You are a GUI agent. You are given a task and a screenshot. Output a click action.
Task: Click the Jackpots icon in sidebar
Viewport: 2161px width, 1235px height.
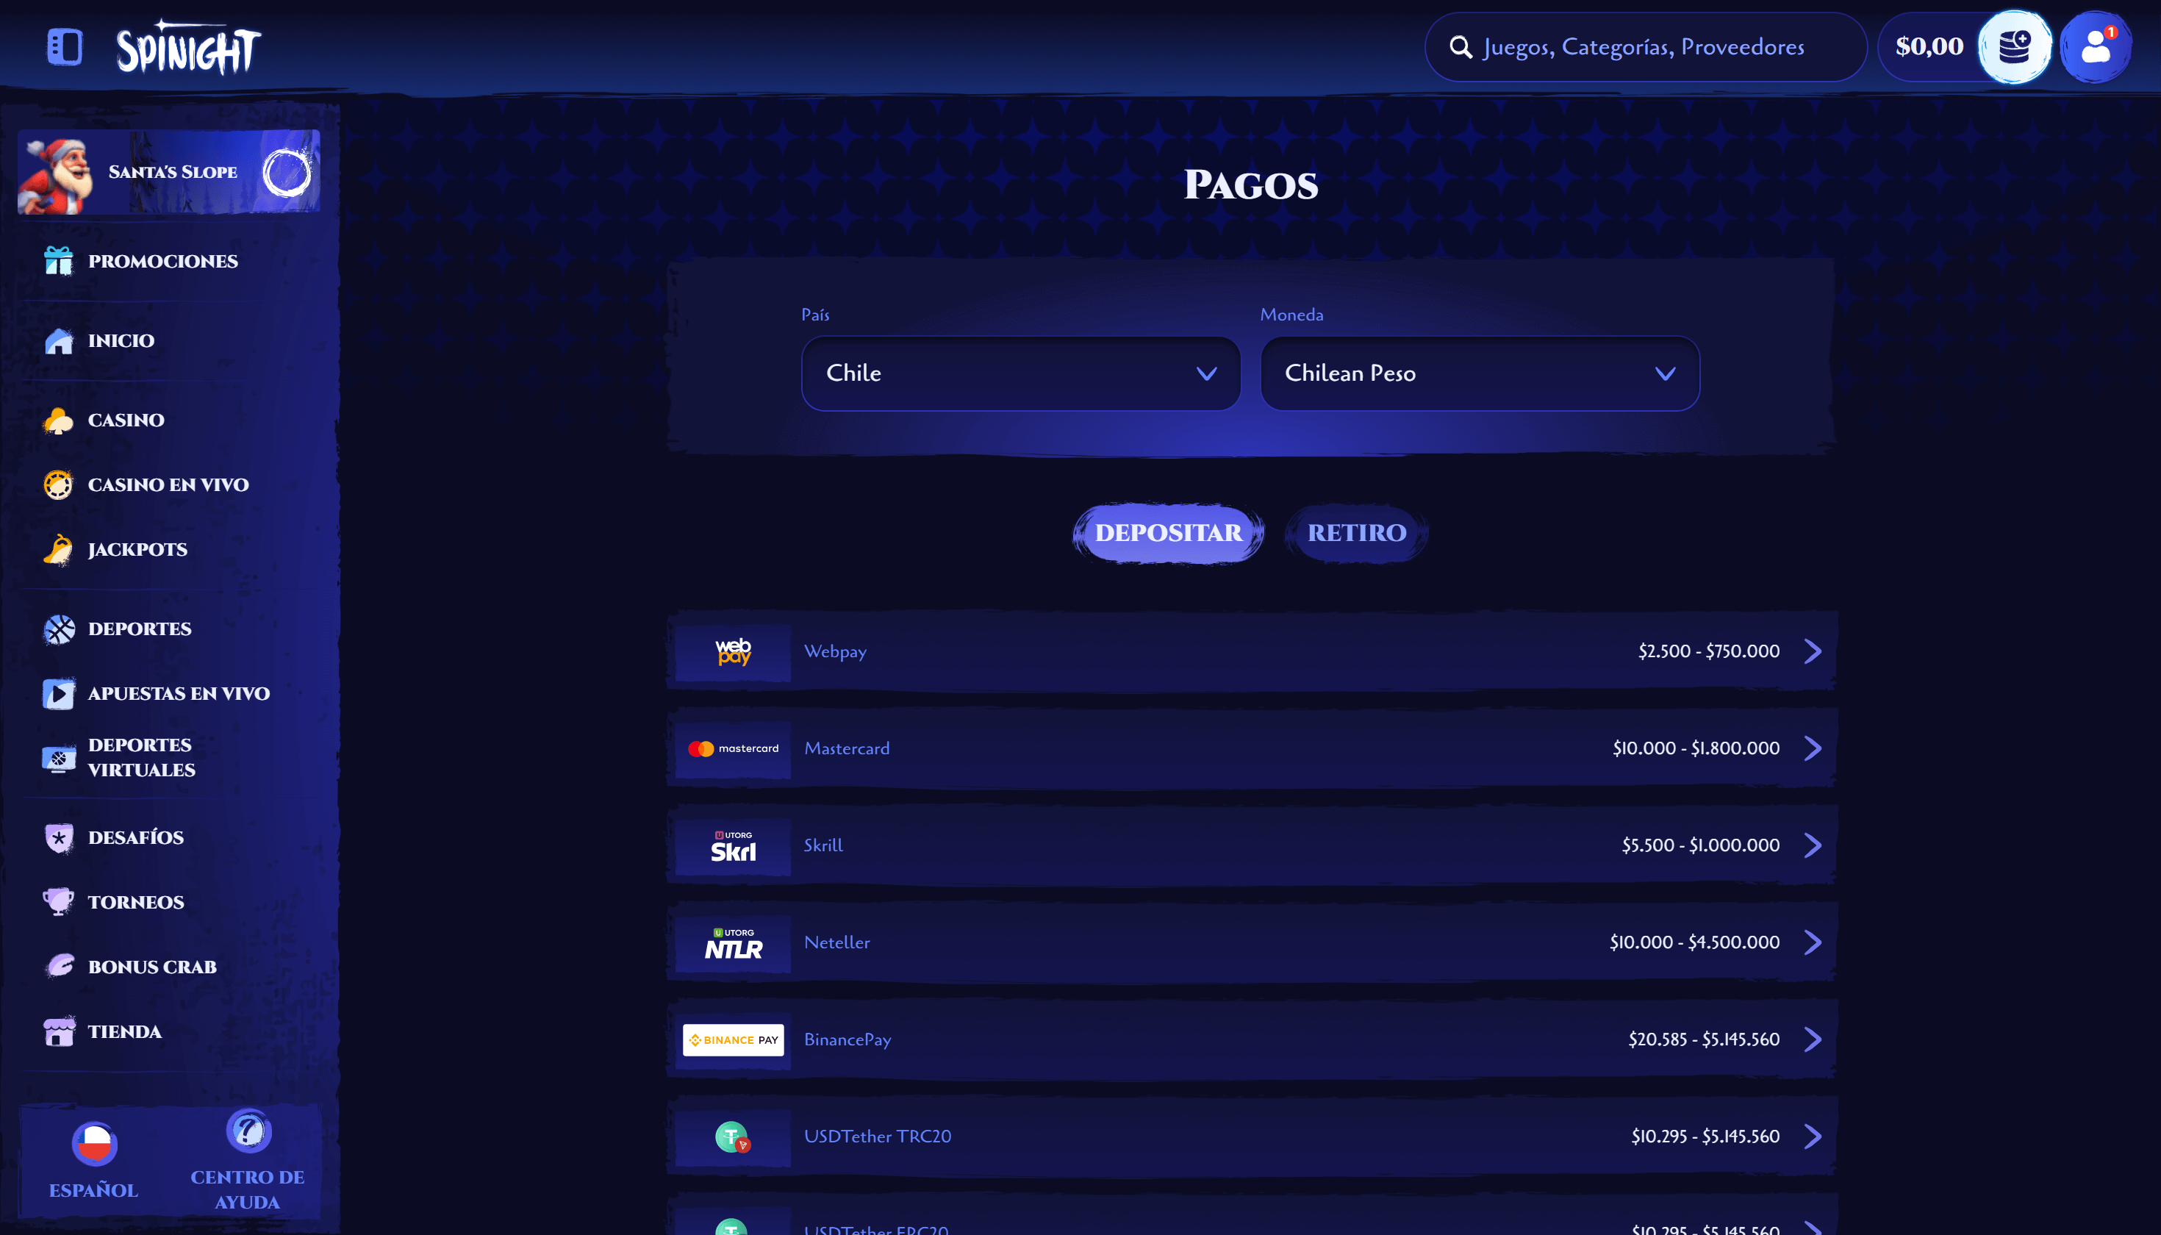[x=60, y=548]
